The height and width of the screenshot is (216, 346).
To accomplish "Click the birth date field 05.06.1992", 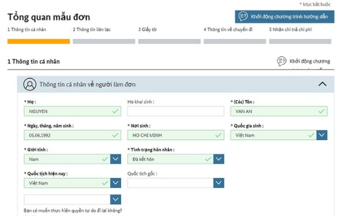I will pos(73,135).
